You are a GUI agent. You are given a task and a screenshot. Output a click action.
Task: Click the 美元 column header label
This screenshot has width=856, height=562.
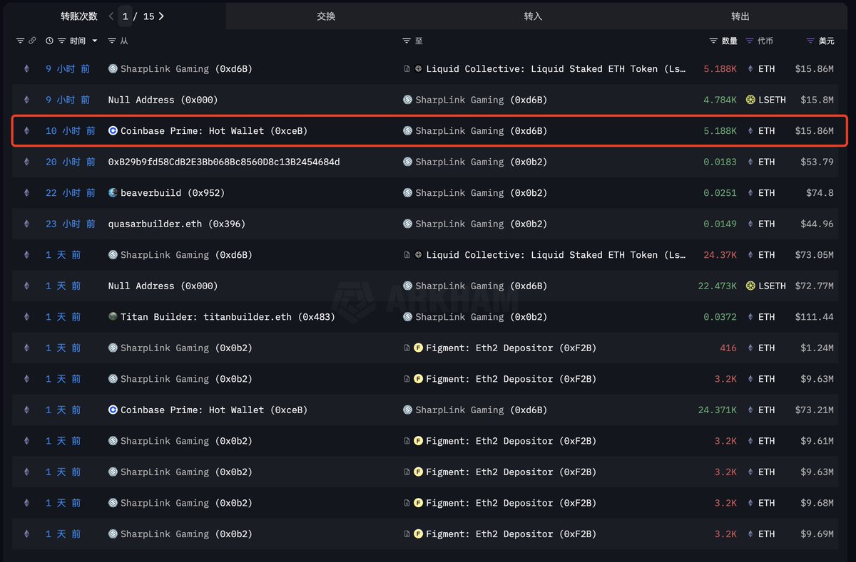tap(826, 41)
